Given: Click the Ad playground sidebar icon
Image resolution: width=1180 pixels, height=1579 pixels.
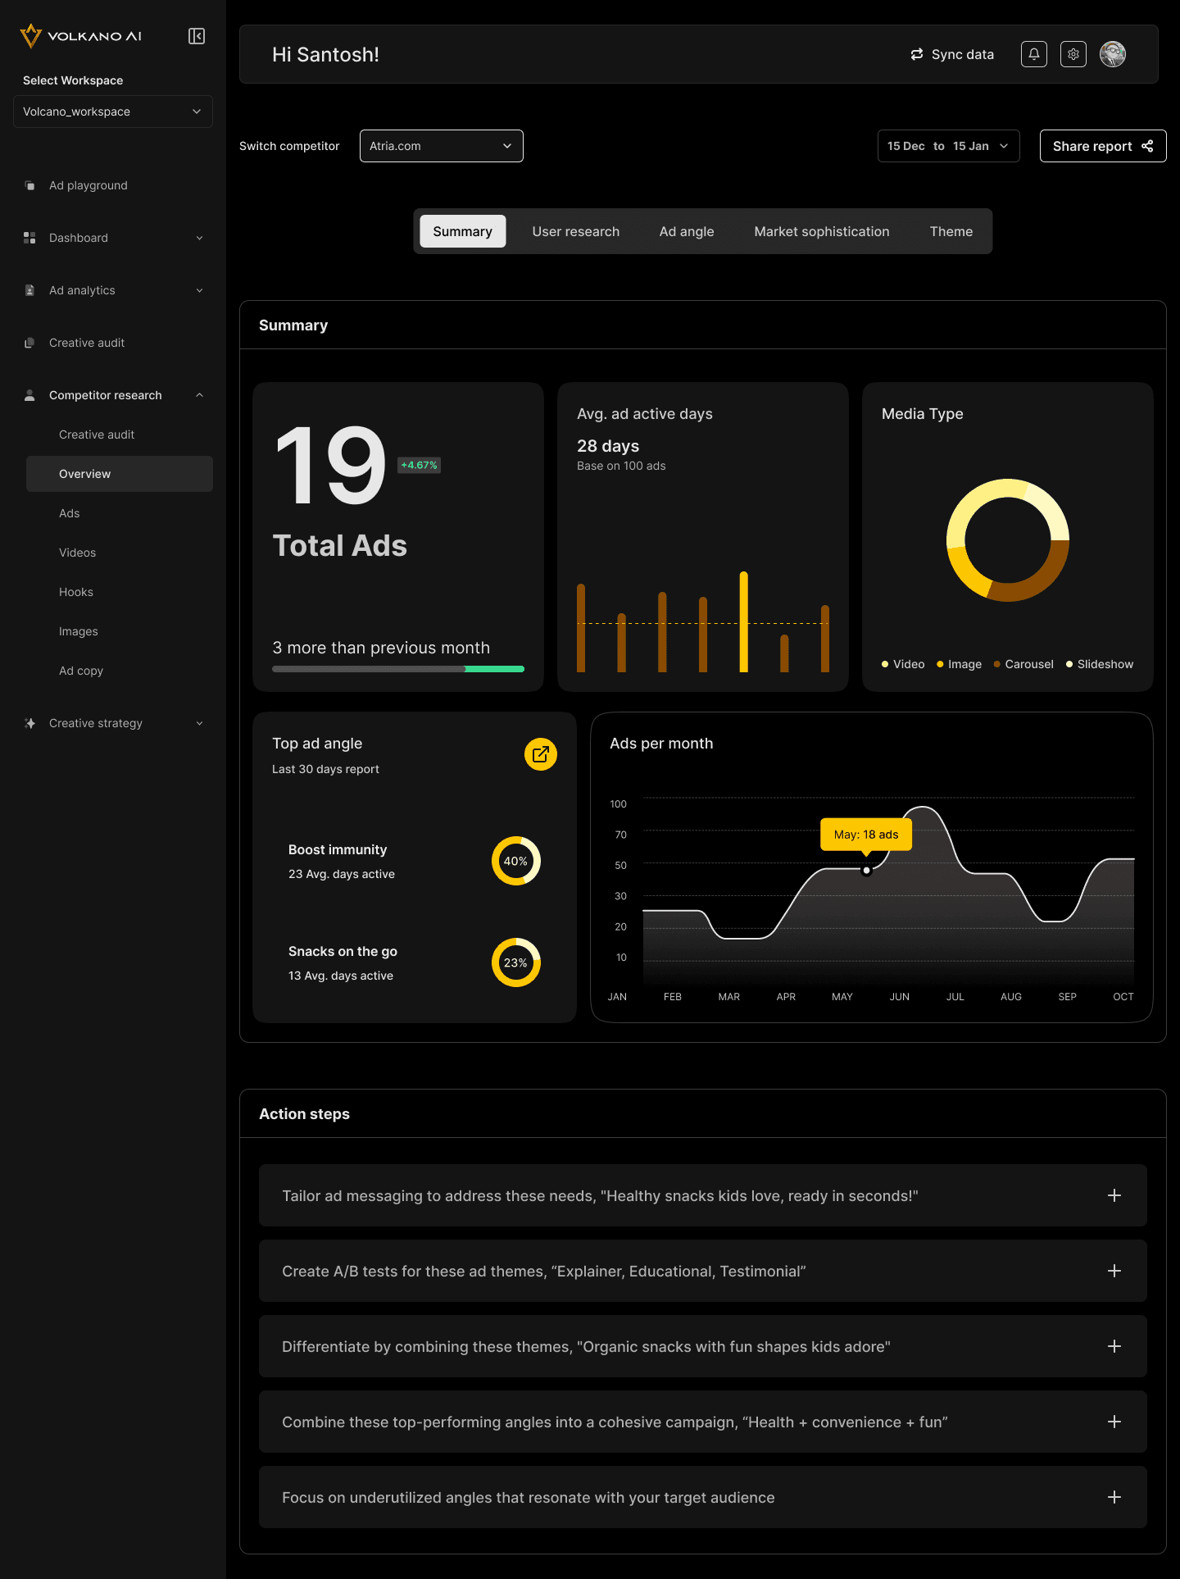Looking at the screenshot, I should pos(29,185).
